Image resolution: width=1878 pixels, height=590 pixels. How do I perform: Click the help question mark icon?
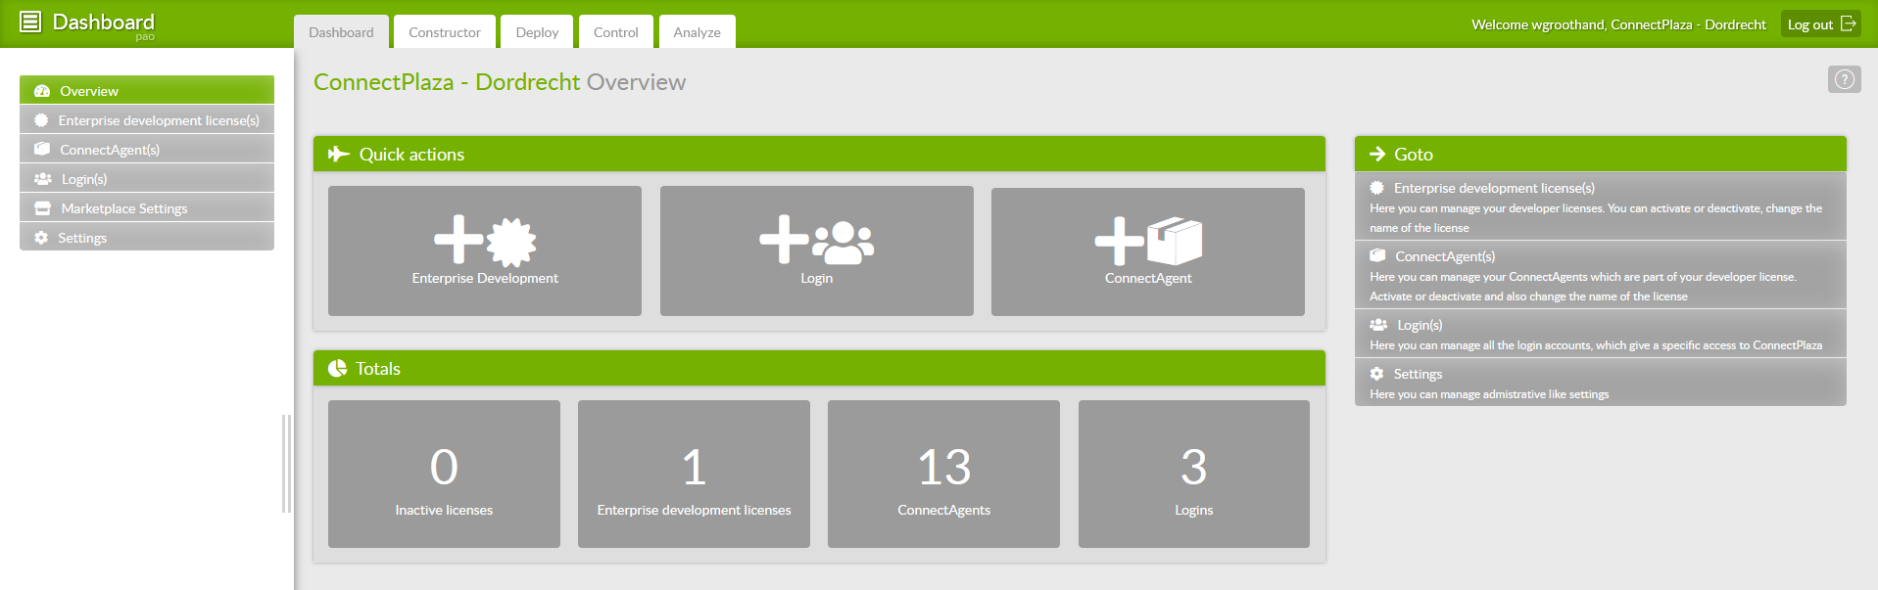click(x=1844, y=79)
